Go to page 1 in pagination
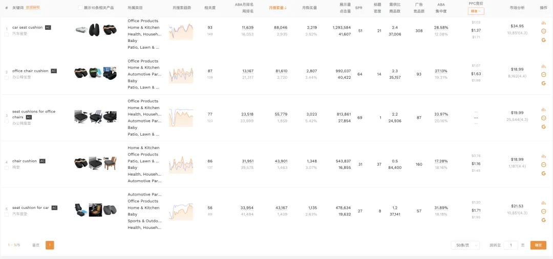 pos(50,245)
